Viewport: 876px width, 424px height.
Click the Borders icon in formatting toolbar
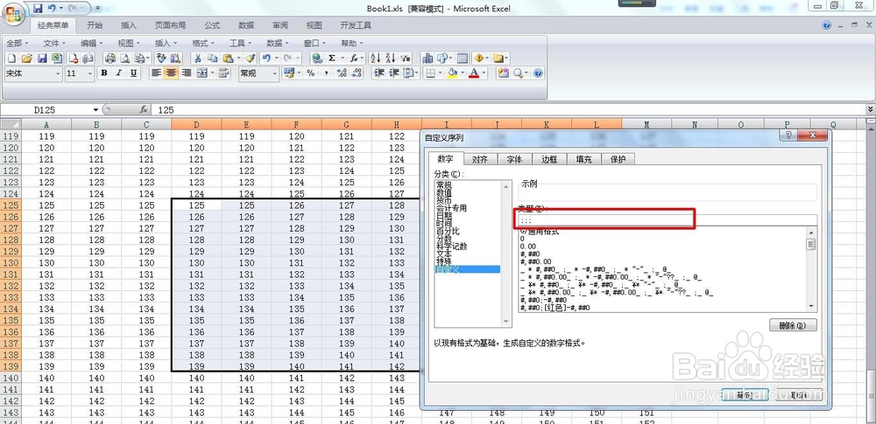(430, 73)
